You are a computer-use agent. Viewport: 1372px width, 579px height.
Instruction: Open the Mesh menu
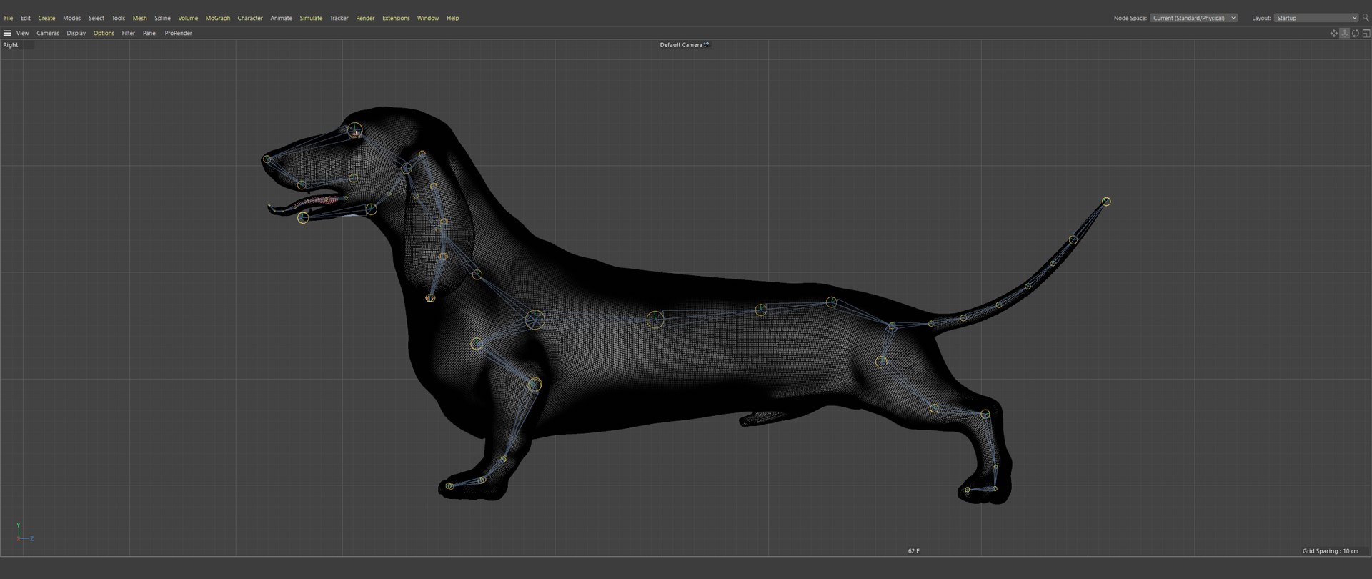[x=140, y=18]
